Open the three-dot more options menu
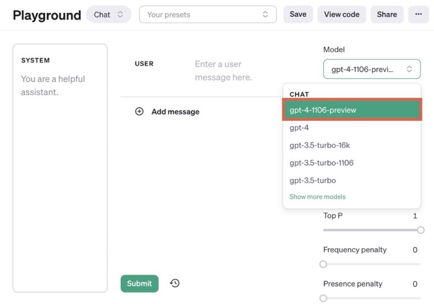This screenshot has height=304, width=434. point(418,14)
